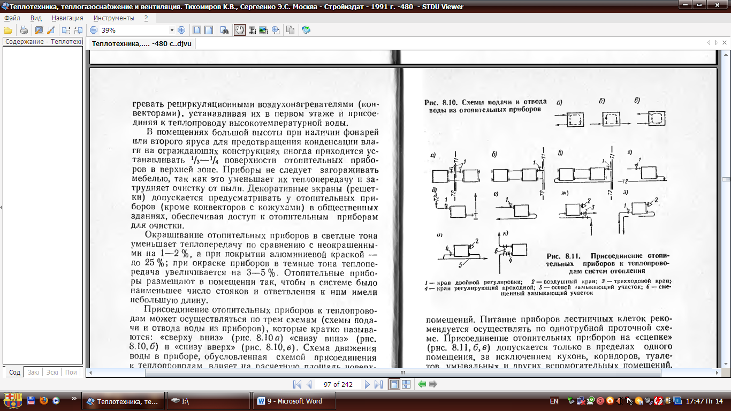Select the text selection tool
Viewport: 731px width, 411px height.
click(252, 31)
